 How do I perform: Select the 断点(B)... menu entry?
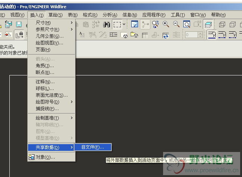52,72
